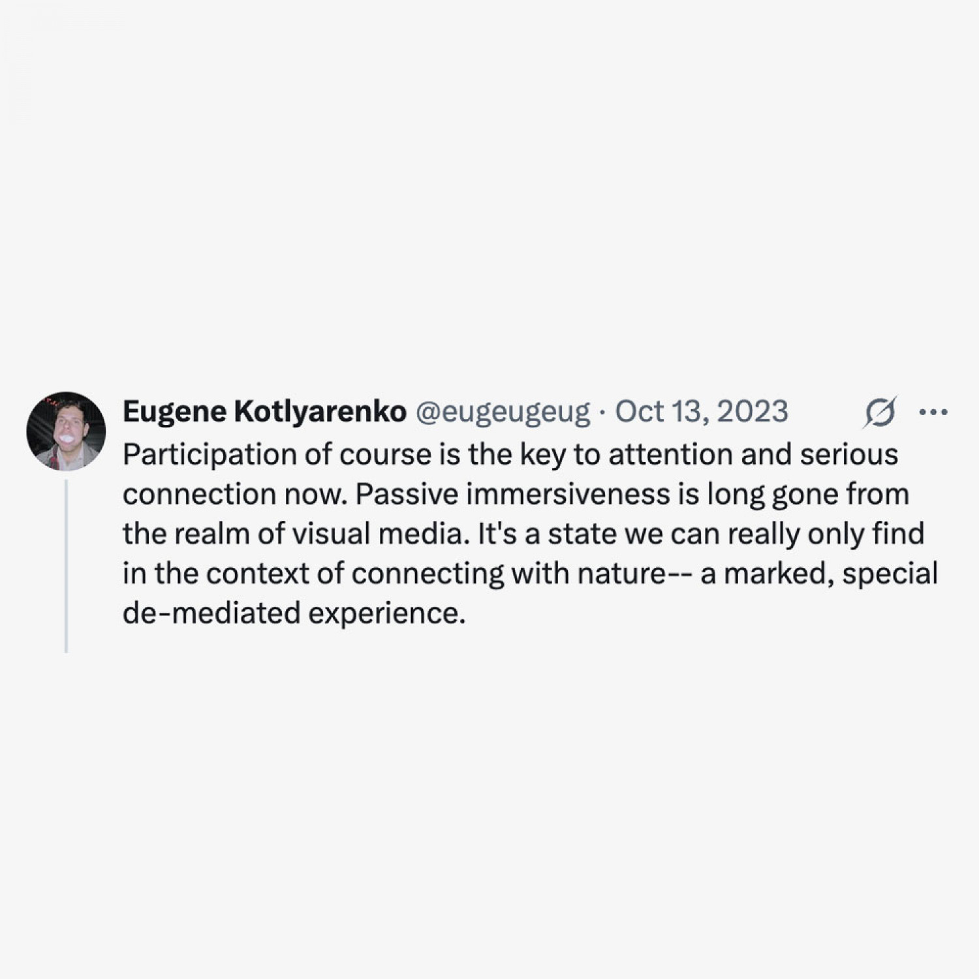
Task: Click the words "the realm of"
Action: coord(202,534)
